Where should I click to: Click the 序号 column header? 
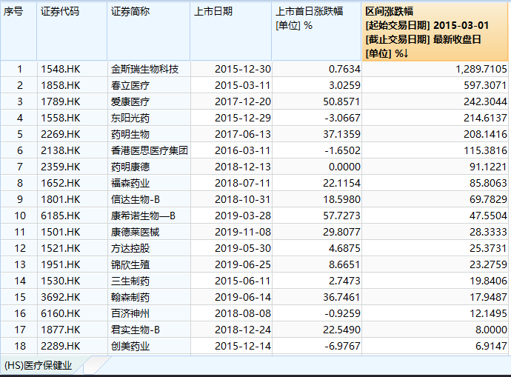click(x=19, y=32)
